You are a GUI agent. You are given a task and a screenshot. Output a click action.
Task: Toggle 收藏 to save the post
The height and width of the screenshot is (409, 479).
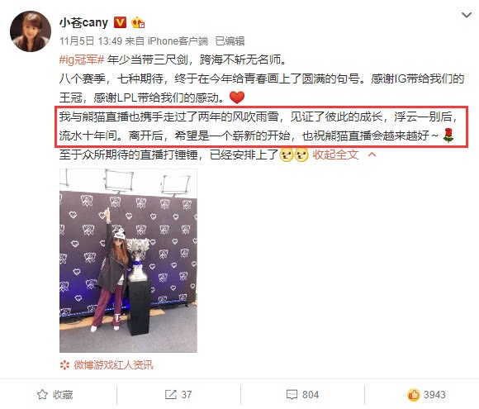pos(55,395)
